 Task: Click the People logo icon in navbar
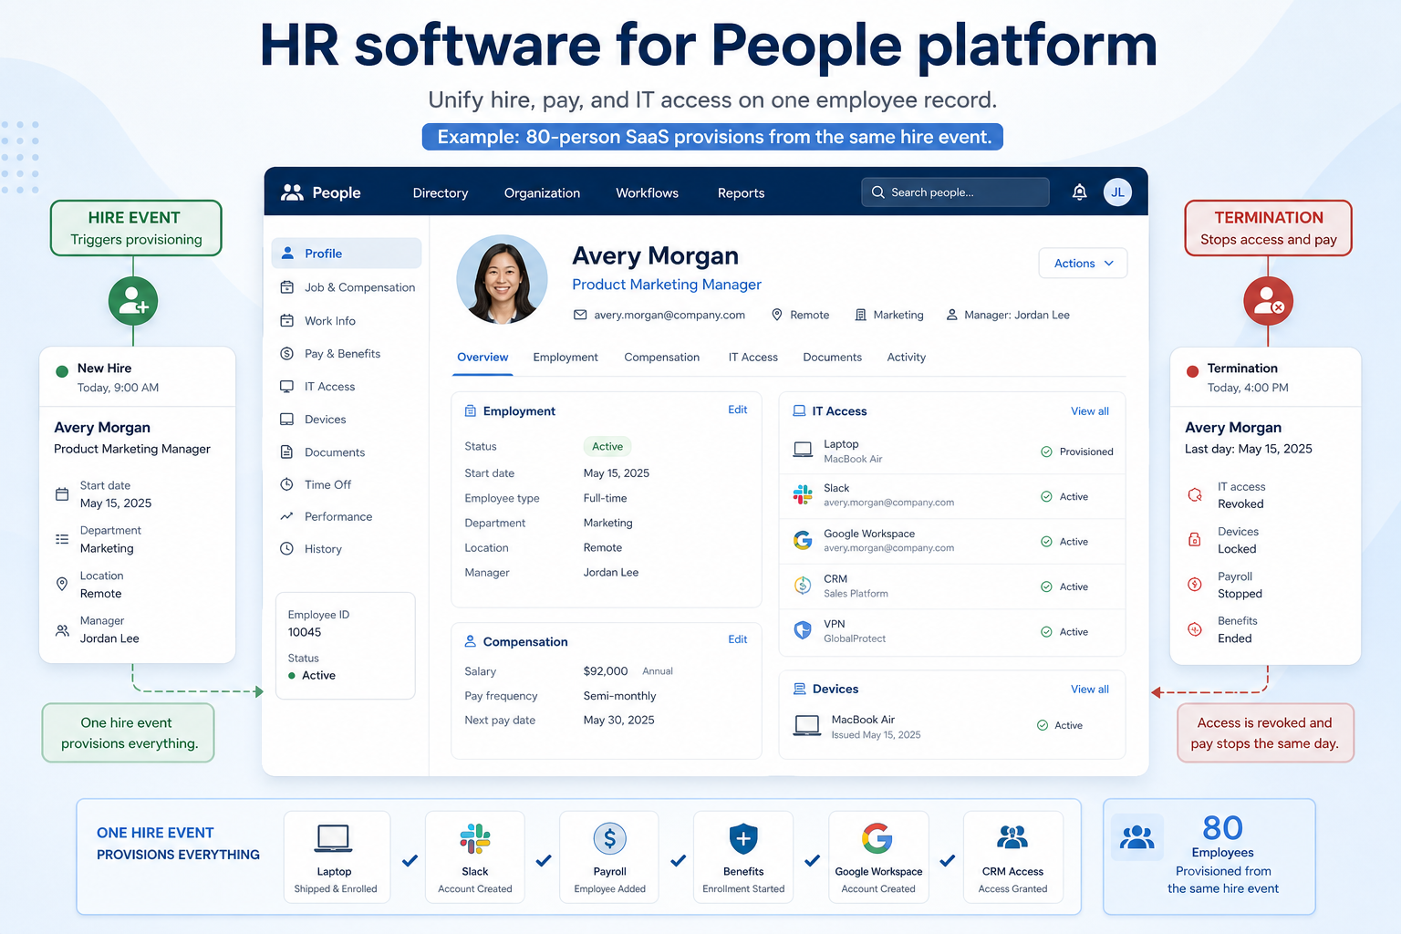292,192
